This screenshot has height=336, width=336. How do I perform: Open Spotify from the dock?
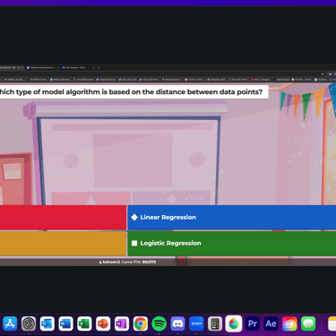coord(159,323)
